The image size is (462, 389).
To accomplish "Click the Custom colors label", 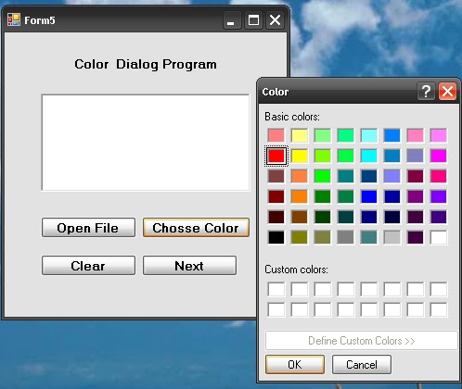I will click(296, 270).
